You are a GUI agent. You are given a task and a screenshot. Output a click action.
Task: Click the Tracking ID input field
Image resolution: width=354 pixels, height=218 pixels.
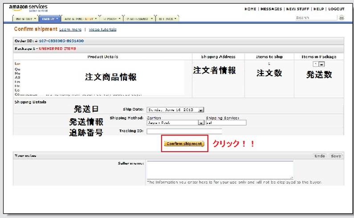pyautogui.click(x=184, y=131)
